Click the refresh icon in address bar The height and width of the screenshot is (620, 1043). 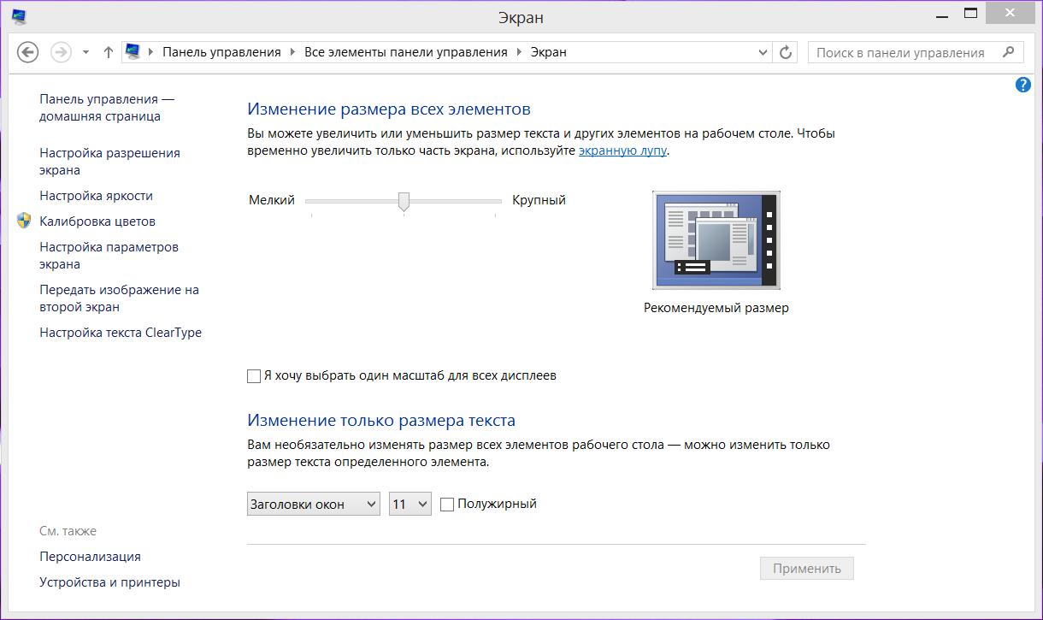[x=787, y=52]
